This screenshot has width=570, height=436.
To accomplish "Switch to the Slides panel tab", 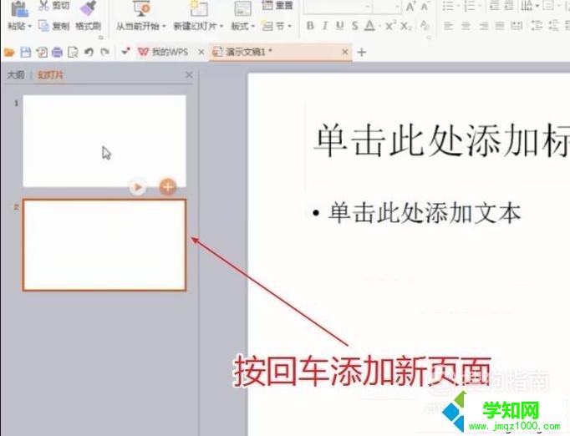I will [x=50, y=75].
